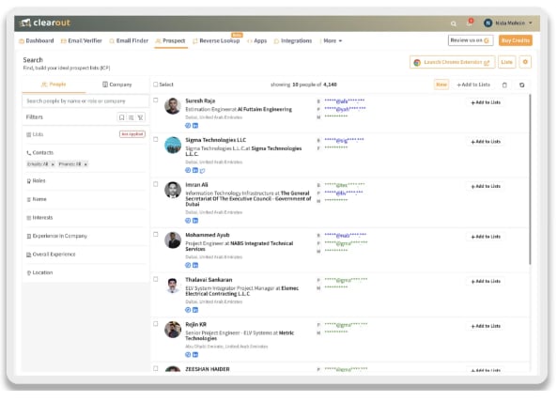Open the Lists button
557x402 pixels.
pyautogui.click(x=506, y=62)
